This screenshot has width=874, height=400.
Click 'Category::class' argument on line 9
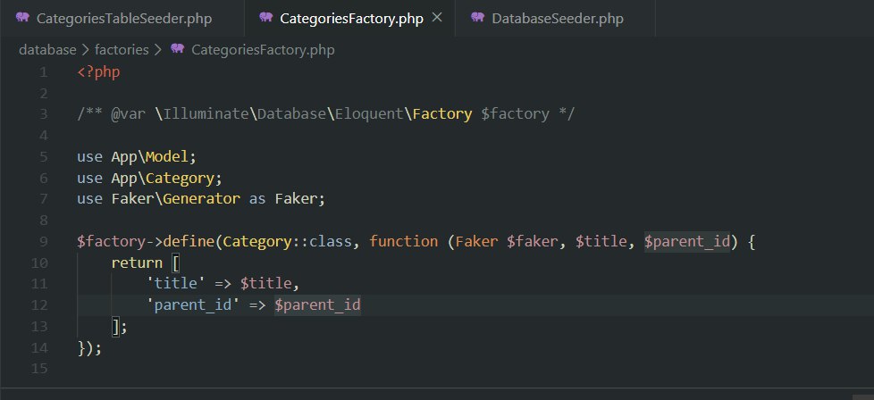pos(288,242)
